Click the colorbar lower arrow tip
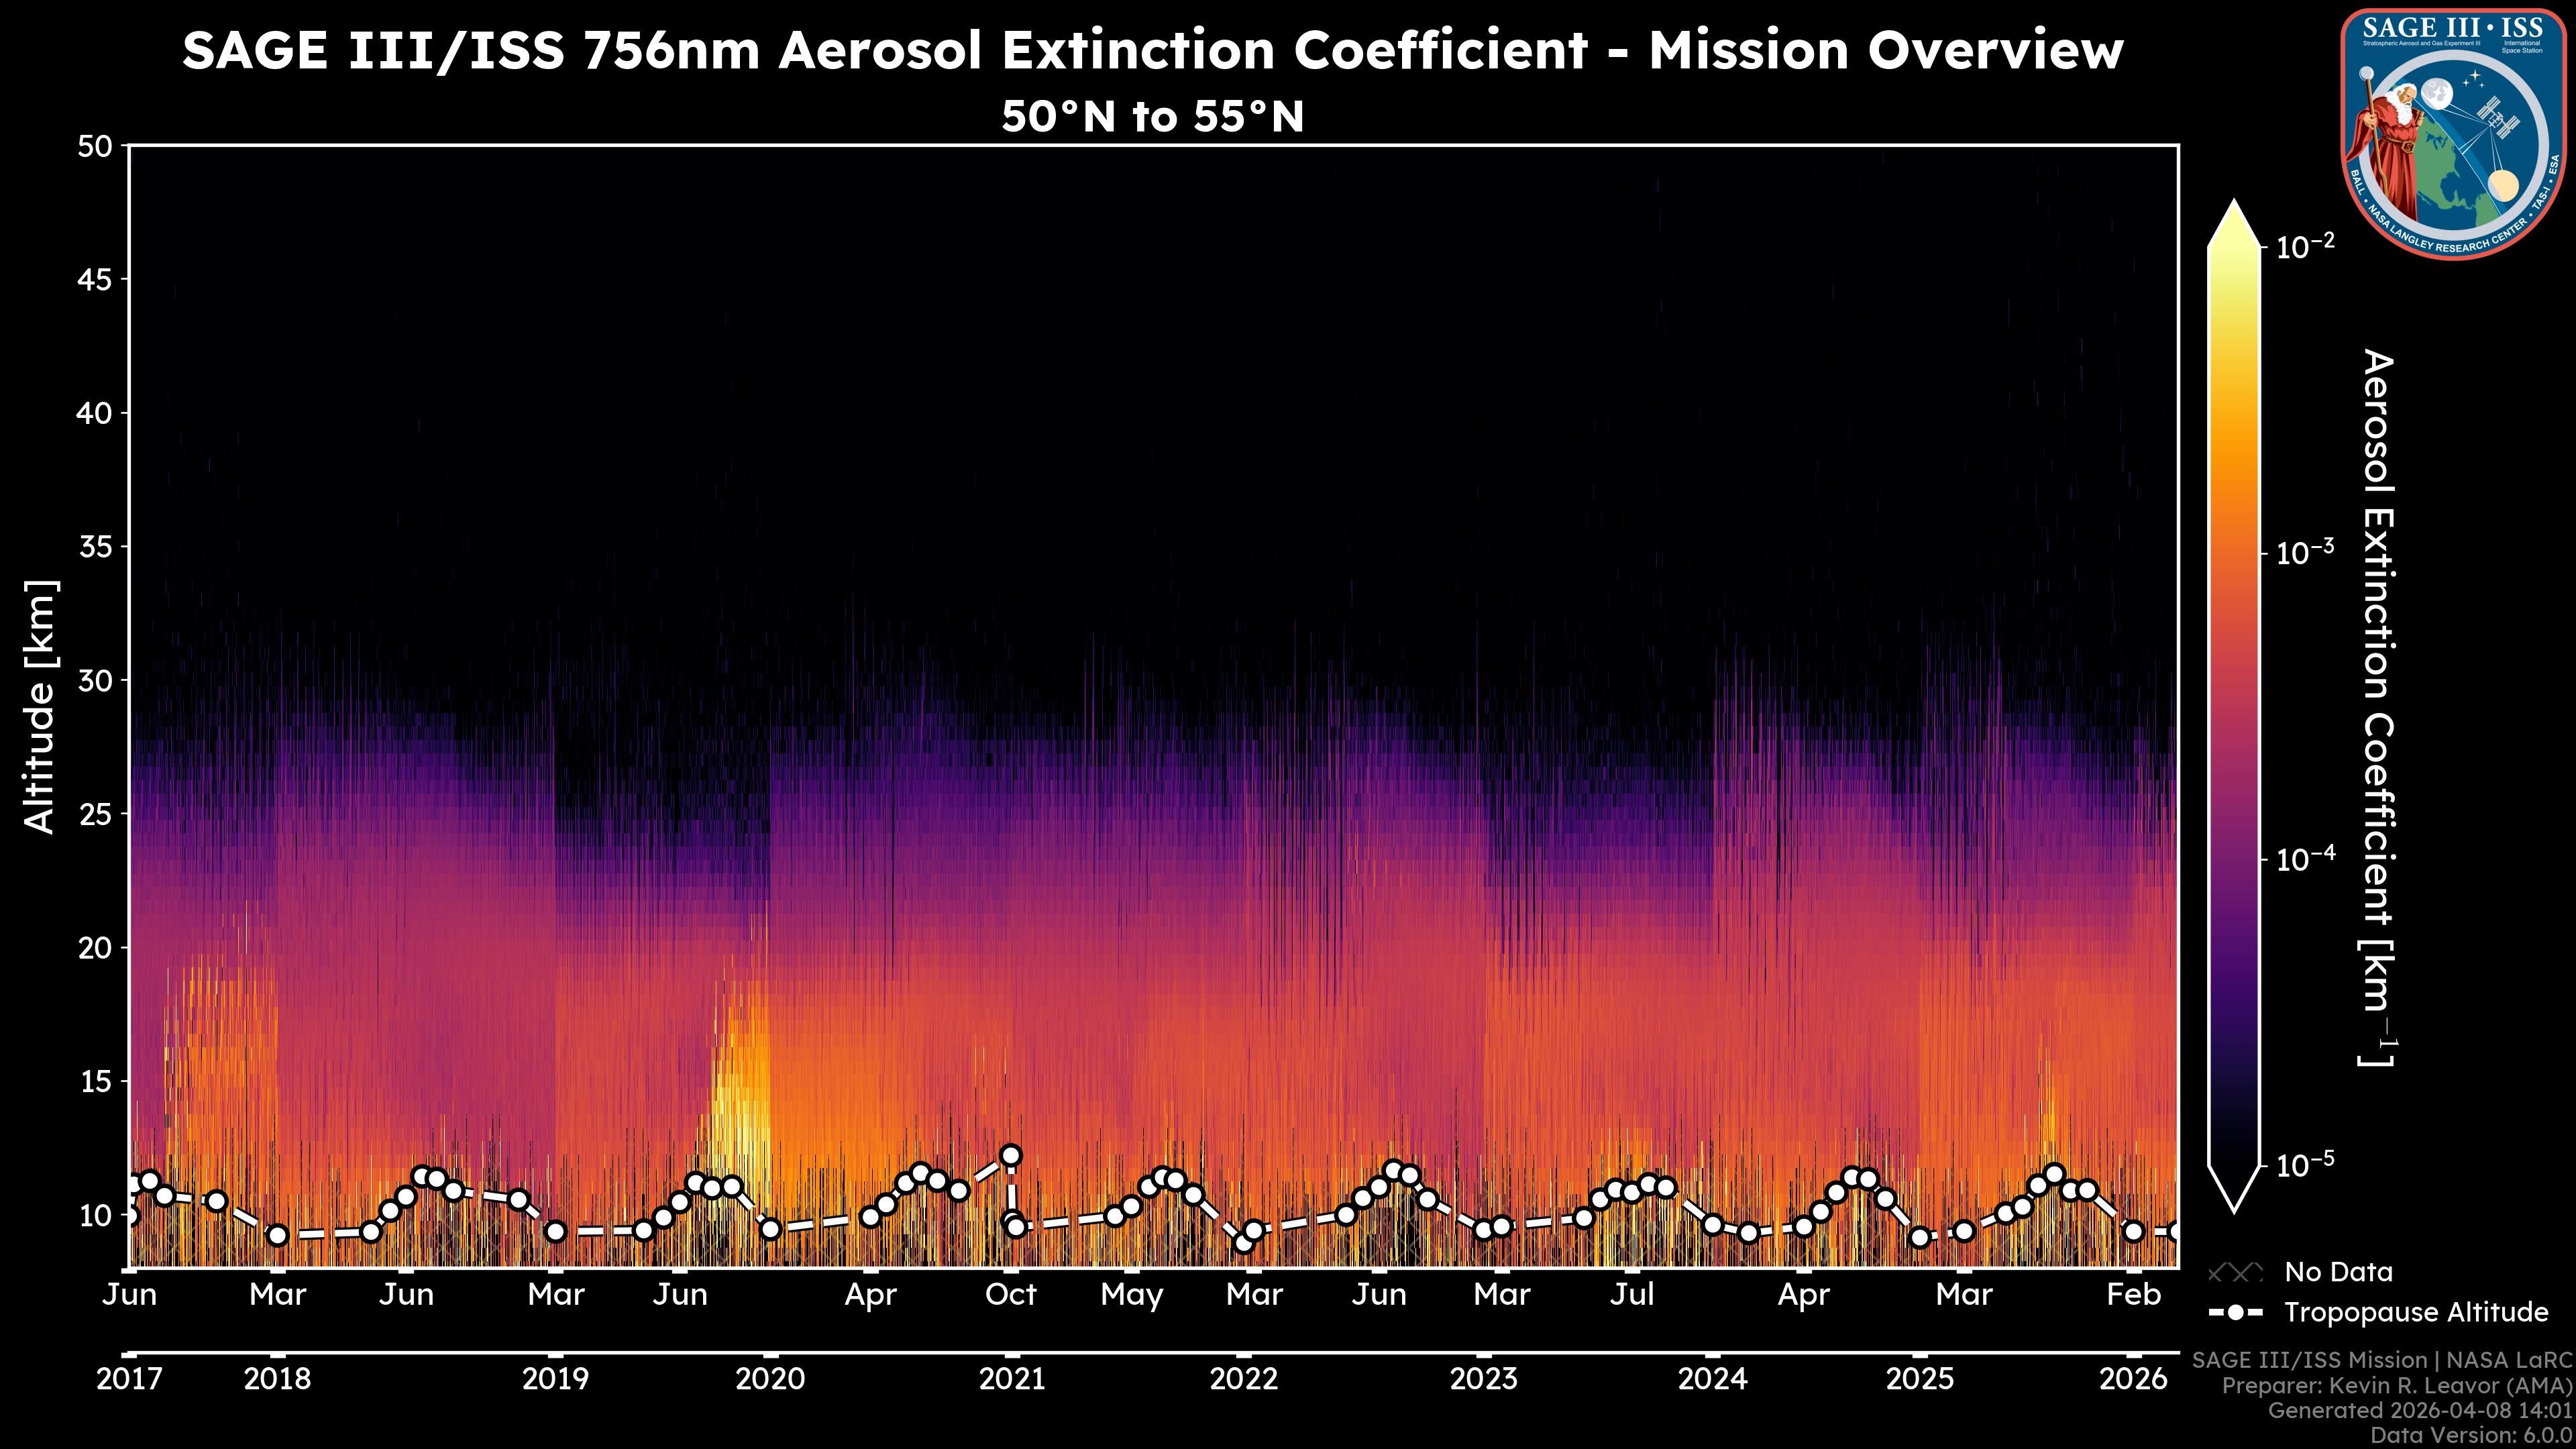The height and width of the screenshot is (1449, 2576). click(x=2234, y=1205)
